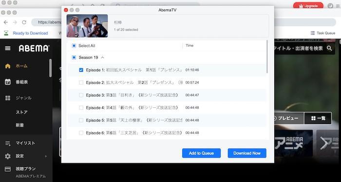Viewport: 341px width, 182px height.
Task: Open the 設定 gear icon
Action: [x=8, y=156]
